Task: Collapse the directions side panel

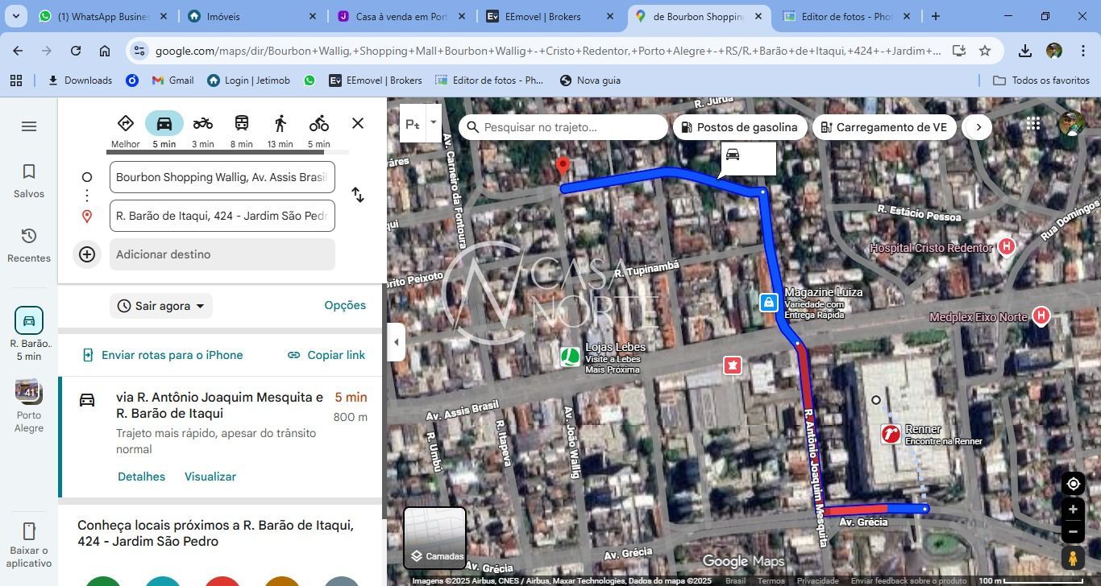Action: pos(396,341)
